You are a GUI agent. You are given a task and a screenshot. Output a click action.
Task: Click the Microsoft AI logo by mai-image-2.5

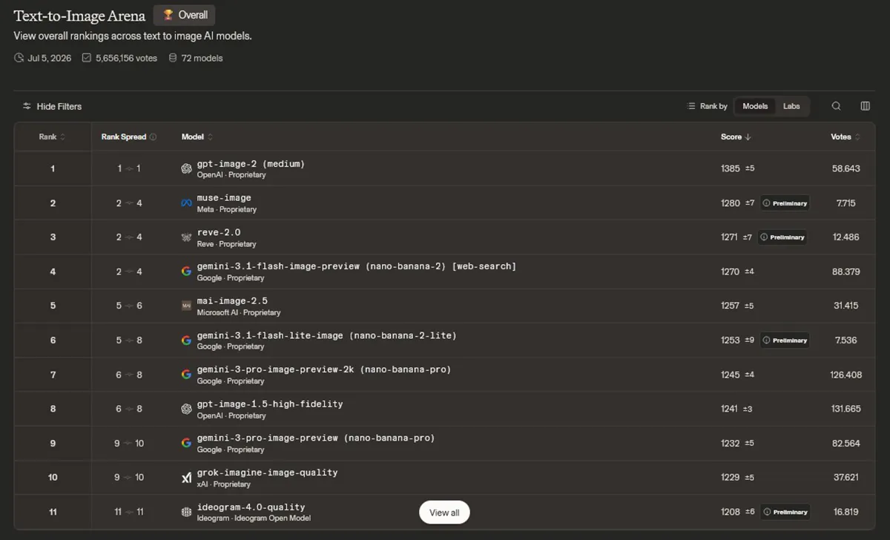[x=186, y=306]
